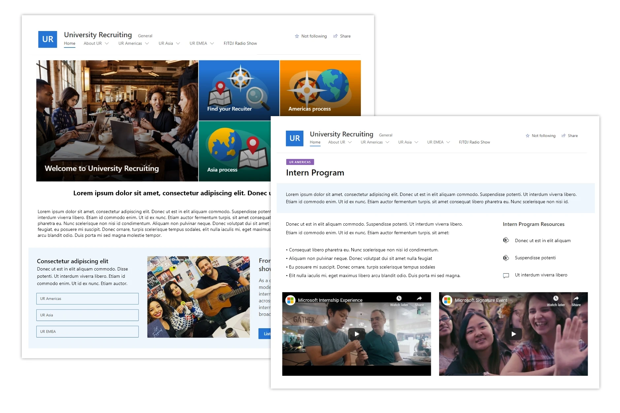Expand the UR Asia chevron on the back page
The height and width of the screenshot is (413, 620).
coord(178,44)
